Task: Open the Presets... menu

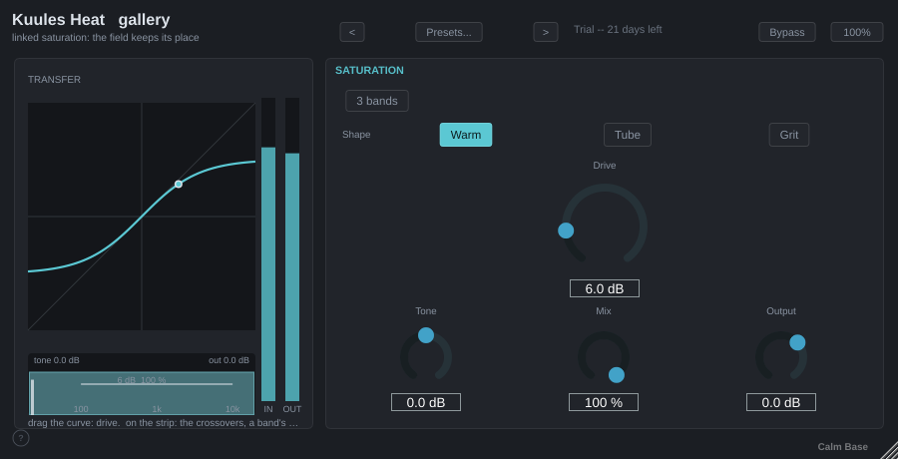Action: (x=448, y=32)
